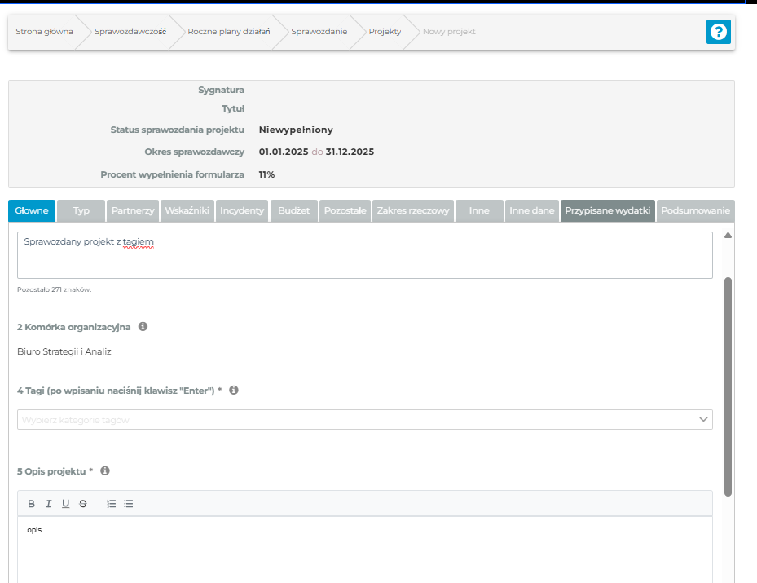
Task: Insert a numbered list in the editor
Action: pos(112,504)
